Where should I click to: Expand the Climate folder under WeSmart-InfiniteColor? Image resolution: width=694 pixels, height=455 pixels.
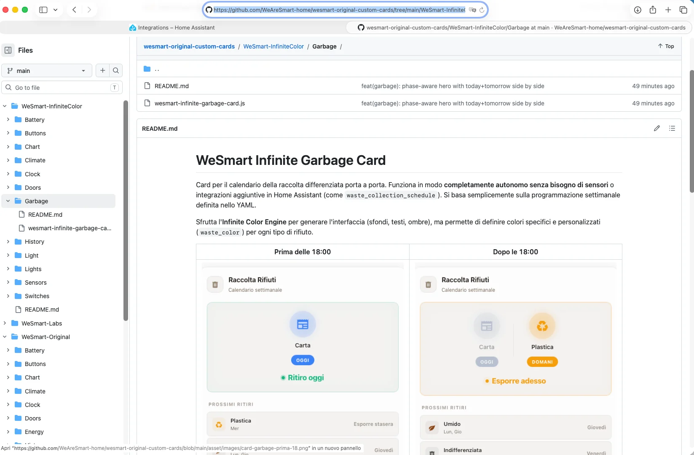[8, 160]
